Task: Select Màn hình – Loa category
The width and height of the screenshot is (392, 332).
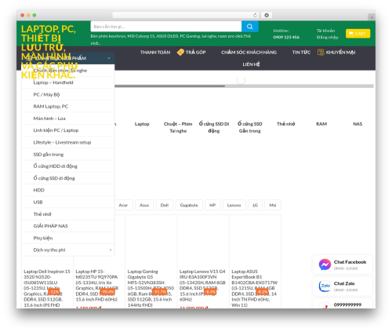Action: [x=68, y=119]
